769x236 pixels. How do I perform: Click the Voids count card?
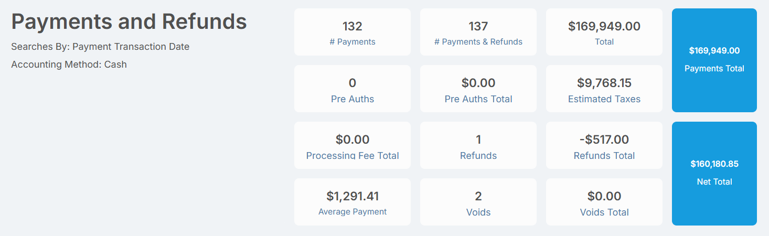pos(478,202)
